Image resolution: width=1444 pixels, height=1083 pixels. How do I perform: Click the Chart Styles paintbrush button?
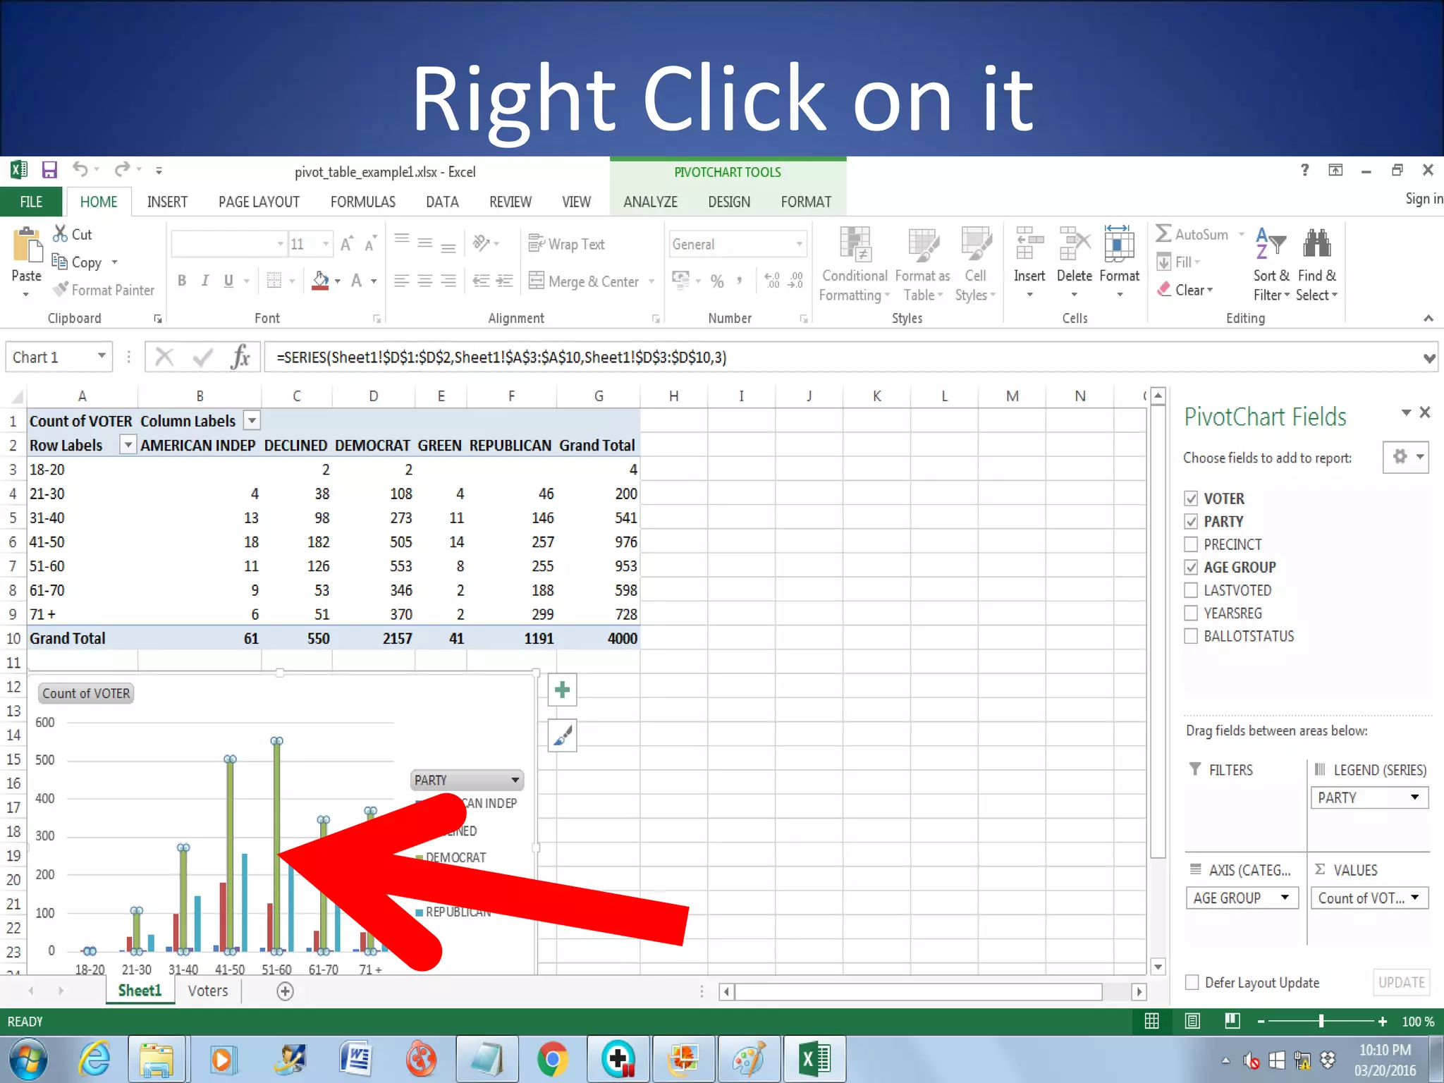(x=562, y=736)
